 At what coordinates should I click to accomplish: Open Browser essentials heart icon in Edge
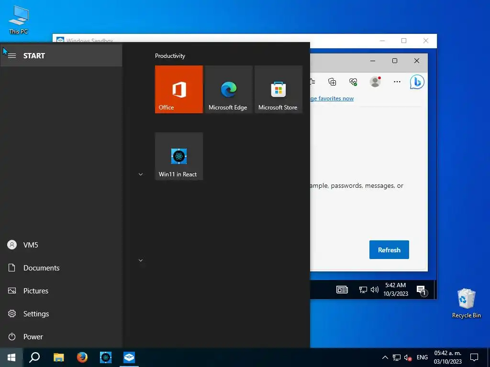(x=353, y=82)
